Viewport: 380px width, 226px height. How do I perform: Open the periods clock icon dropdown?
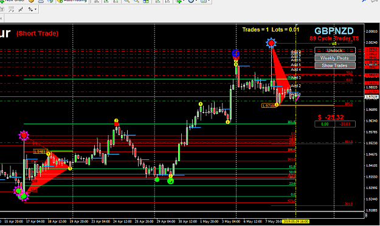click(x=191, y=1)
